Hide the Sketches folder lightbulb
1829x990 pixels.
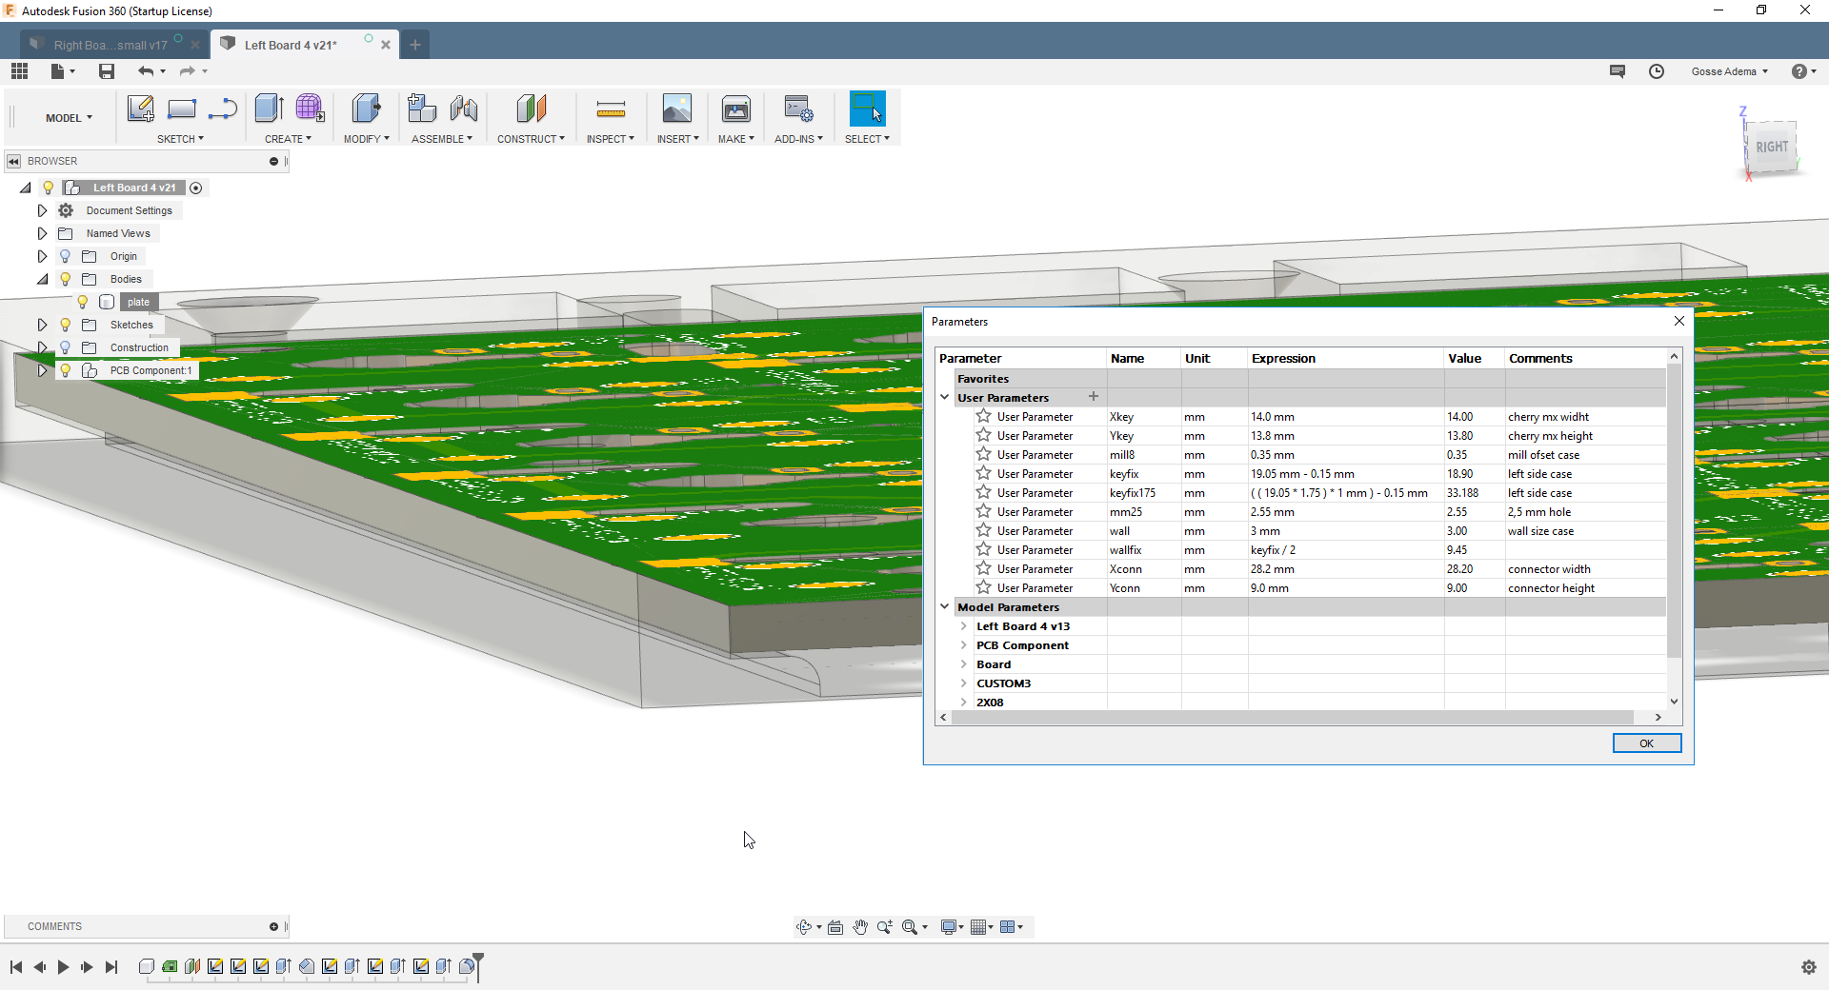65,325
